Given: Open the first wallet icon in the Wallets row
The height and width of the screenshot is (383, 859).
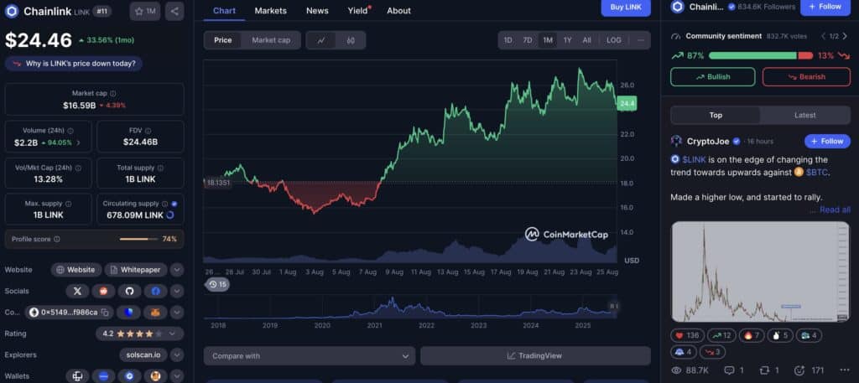Looking at the screenshot, I should pos(77,376).
